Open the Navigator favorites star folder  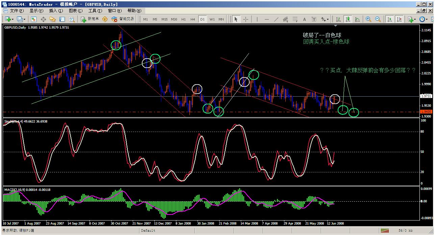point(53,19)
